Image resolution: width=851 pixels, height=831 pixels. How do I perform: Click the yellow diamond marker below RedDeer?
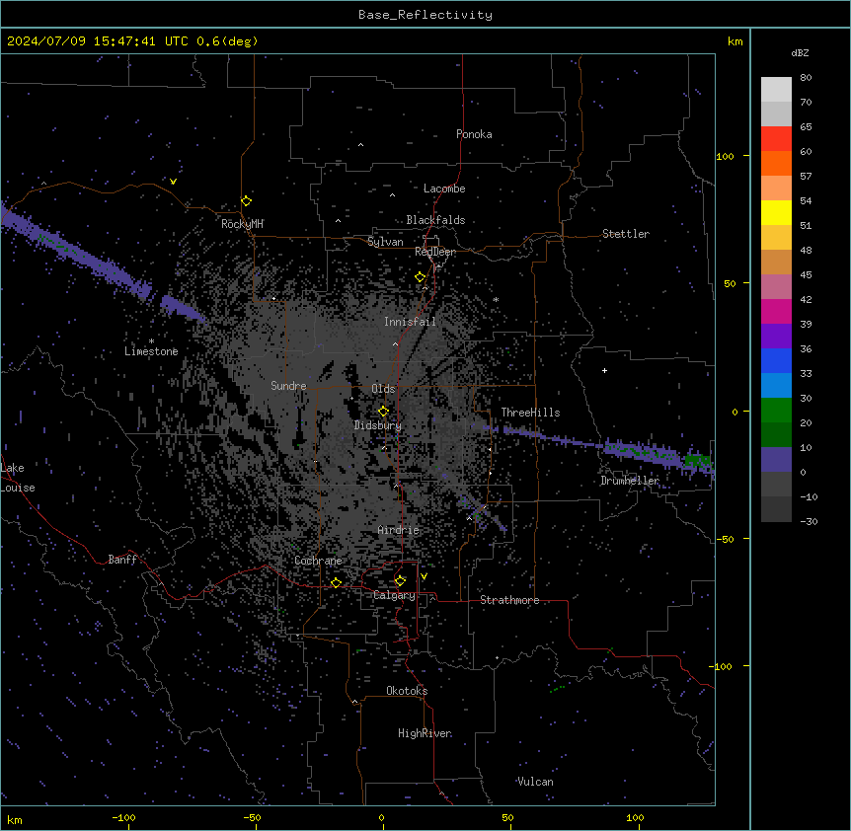tap(420, 277)
